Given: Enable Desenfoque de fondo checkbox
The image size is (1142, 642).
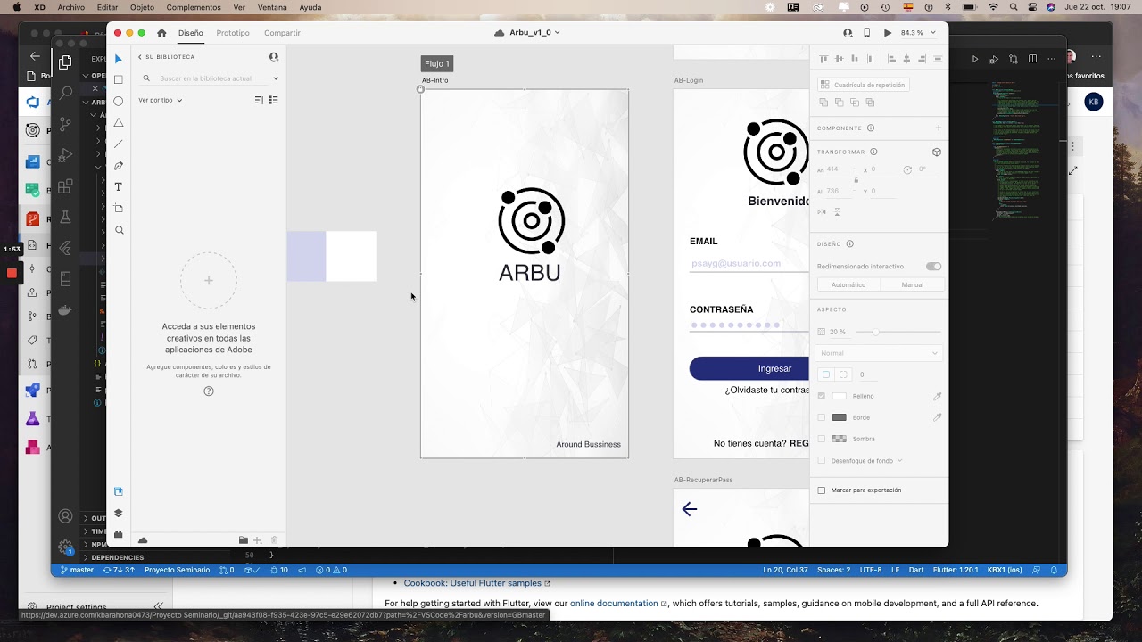Looking at the screenshot, I should pyautogui.click(x=822, y=461).
